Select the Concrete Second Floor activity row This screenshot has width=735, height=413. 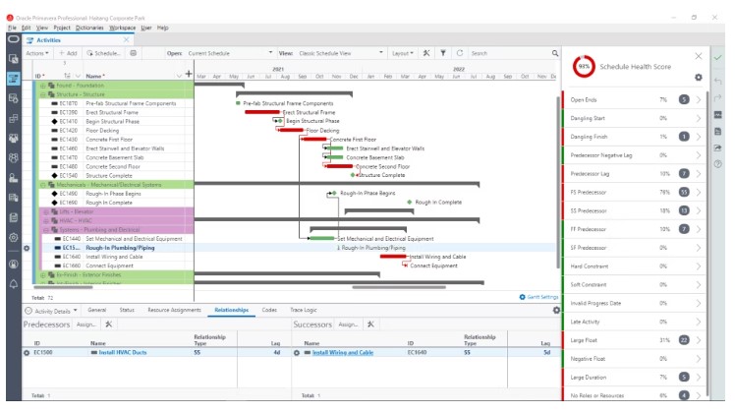(x=116, y=166)
